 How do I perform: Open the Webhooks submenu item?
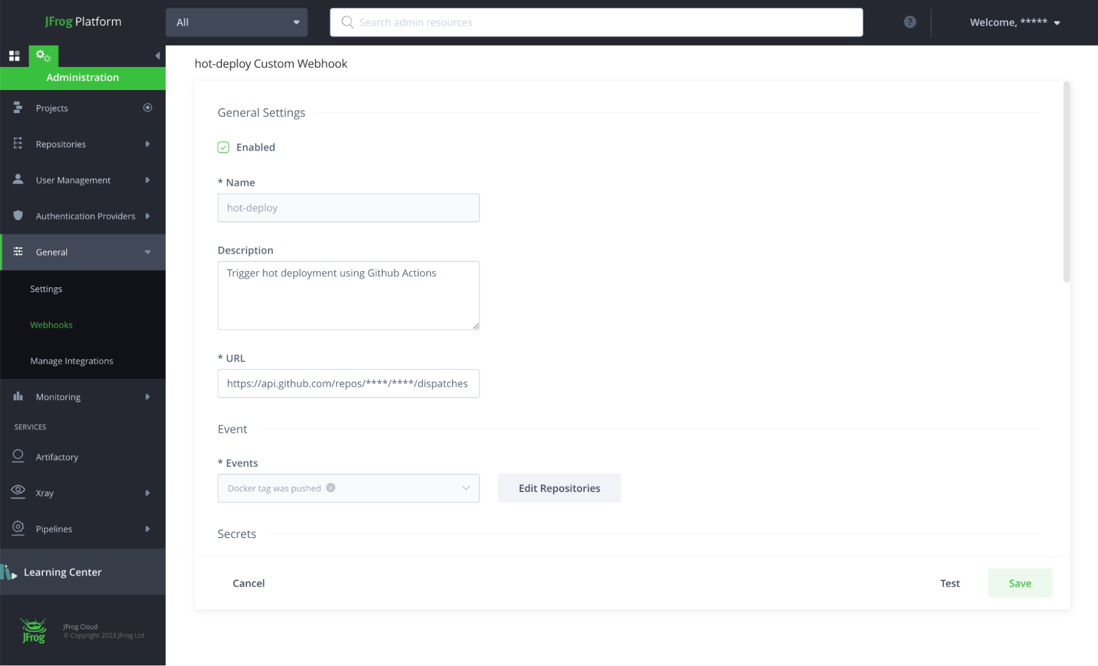[x=51, y=324]
